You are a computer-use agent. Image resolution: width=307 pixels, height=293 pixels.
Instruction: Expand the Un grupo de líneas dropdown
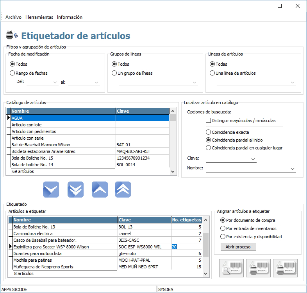pos(195,83)
